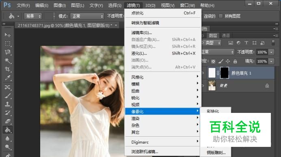Select the 颜色填充 1 color thumbnail

[212, 73]
